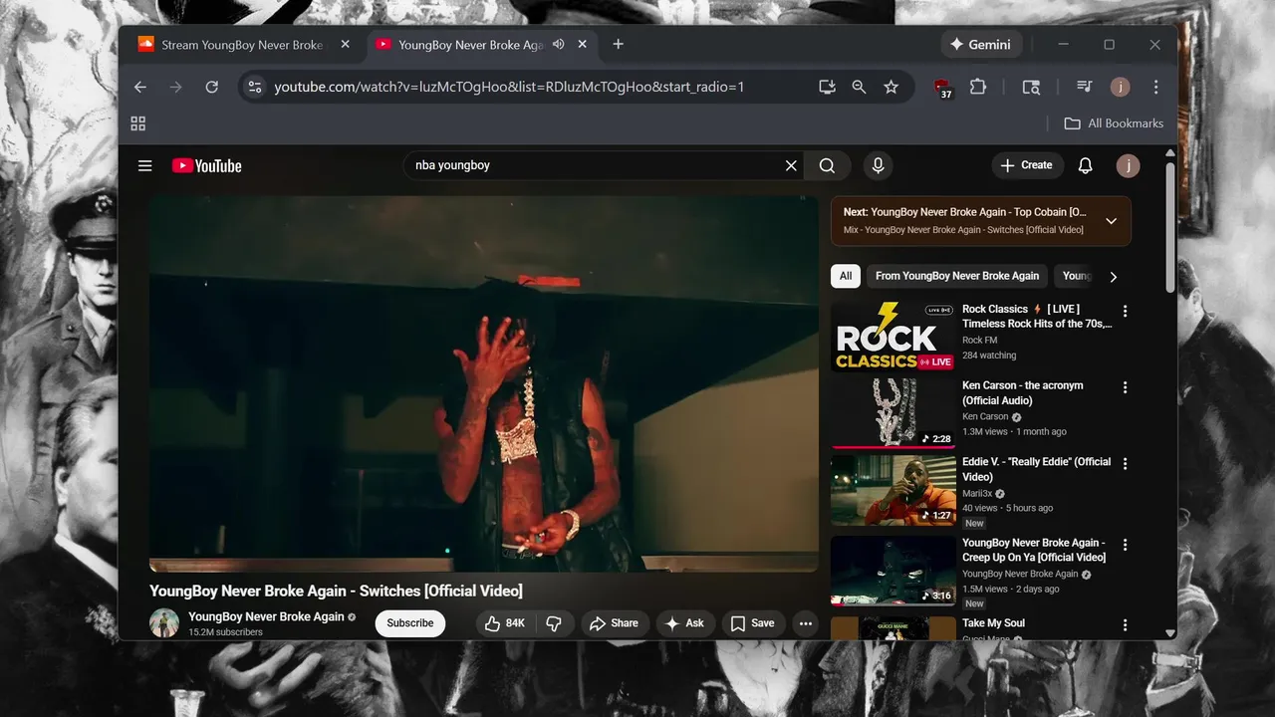Go to the YouTube home logo
This screenshot has height=717, width=1275.
coord(207,165)
